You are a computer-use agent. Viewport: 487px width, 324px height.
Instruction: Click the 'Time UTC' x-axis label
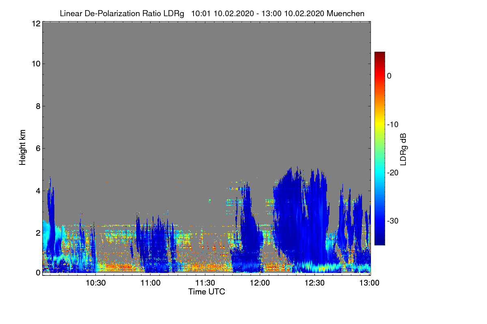click(x=207, y=292)
